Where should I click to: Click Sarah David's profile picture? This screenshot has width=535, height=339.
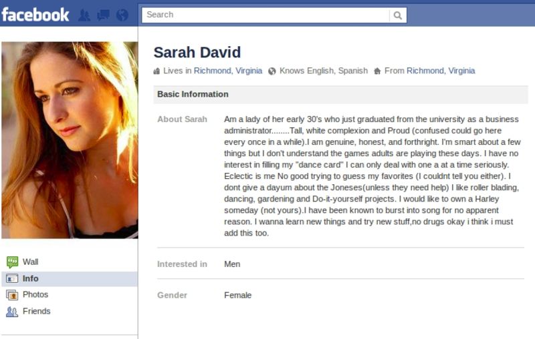tap(70, 140)
